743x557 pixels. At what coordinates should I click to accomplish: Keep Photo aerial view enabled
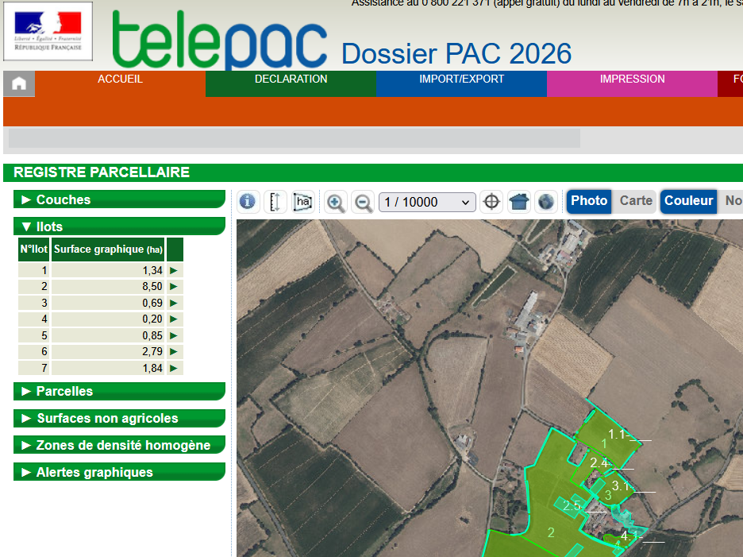588,201
